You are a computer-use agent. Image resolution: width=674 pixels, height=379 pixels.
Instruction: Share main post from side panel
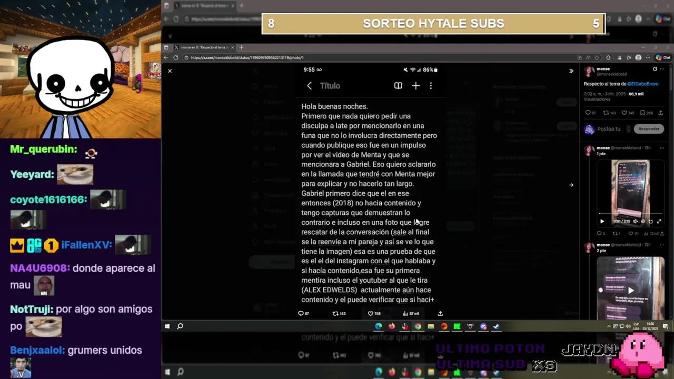coord(661,113)
